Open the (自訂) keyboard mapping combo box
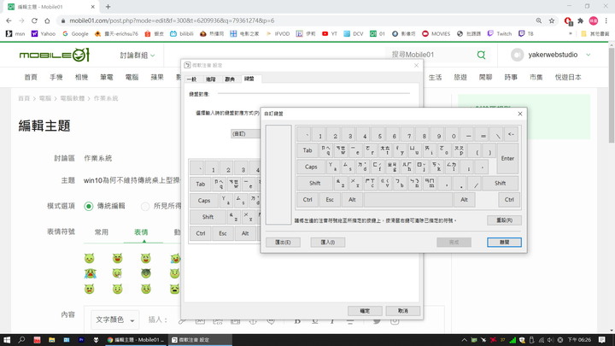 245,134
